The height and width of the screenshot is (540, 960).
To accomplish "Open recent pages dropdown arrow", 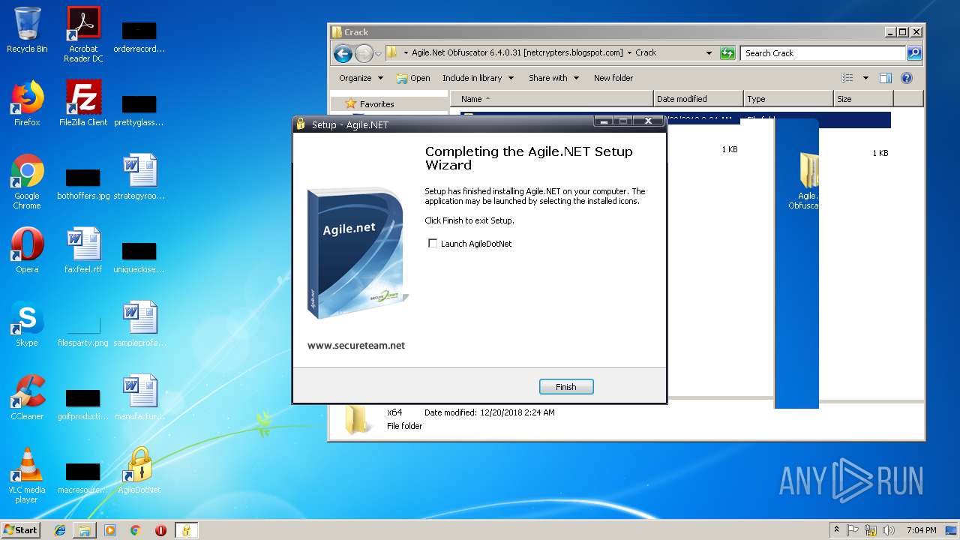I will click(378, 53).
